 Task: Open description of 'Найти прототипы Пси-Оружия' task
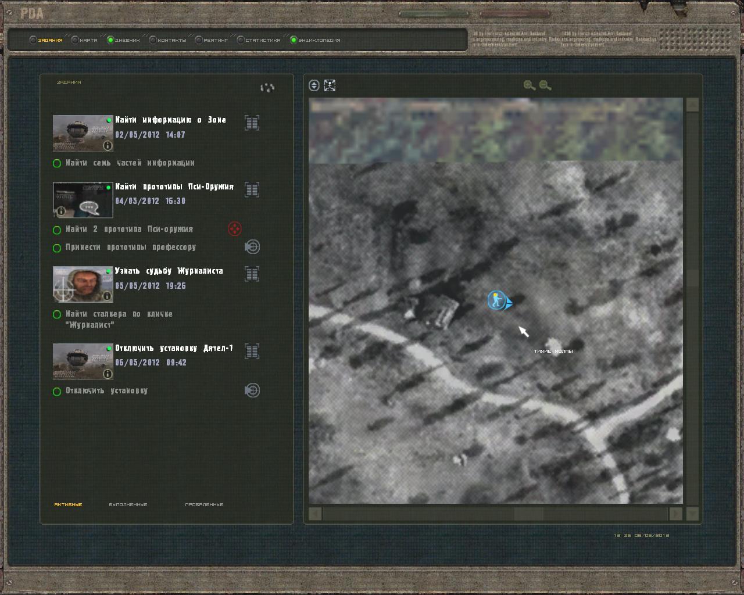click(x=252, y=190)
